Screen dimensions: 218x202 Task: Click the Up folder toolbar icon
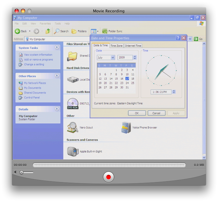click(x=48, y=31)
